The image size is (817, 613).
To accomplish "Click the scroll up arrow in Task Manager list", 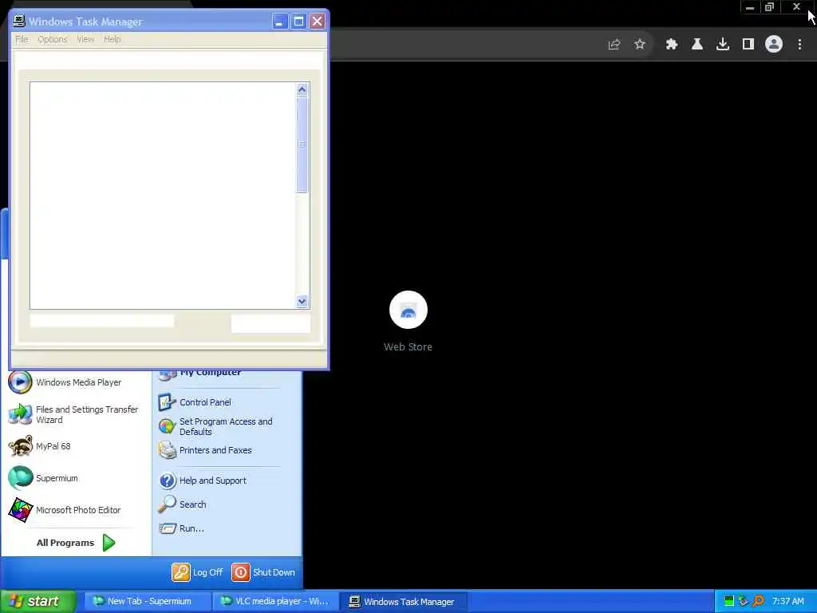I will coord(302,89).
